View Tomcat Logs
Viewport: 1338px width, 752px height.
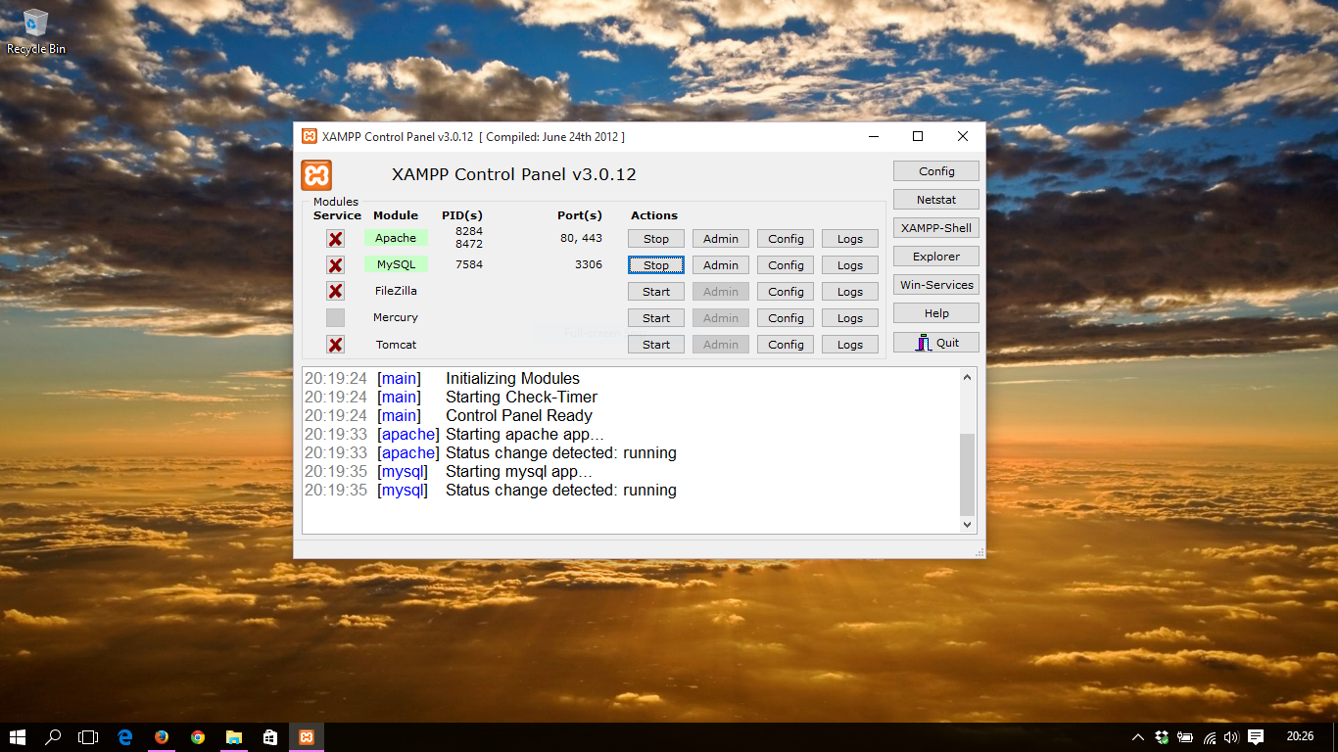(850, 345)
